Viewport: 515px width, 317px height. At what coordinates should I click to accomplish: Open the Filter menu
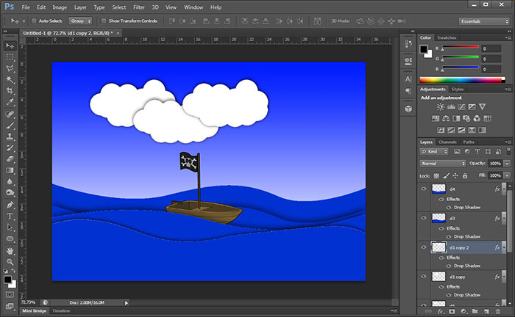[139, 7]
